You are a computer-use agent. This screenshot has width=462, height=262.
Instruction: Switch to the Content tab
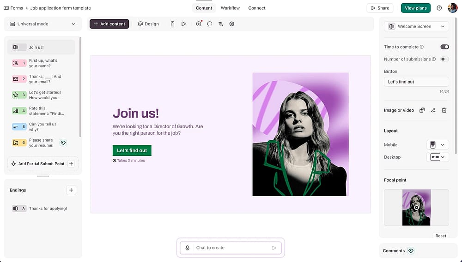click(204, 8)
